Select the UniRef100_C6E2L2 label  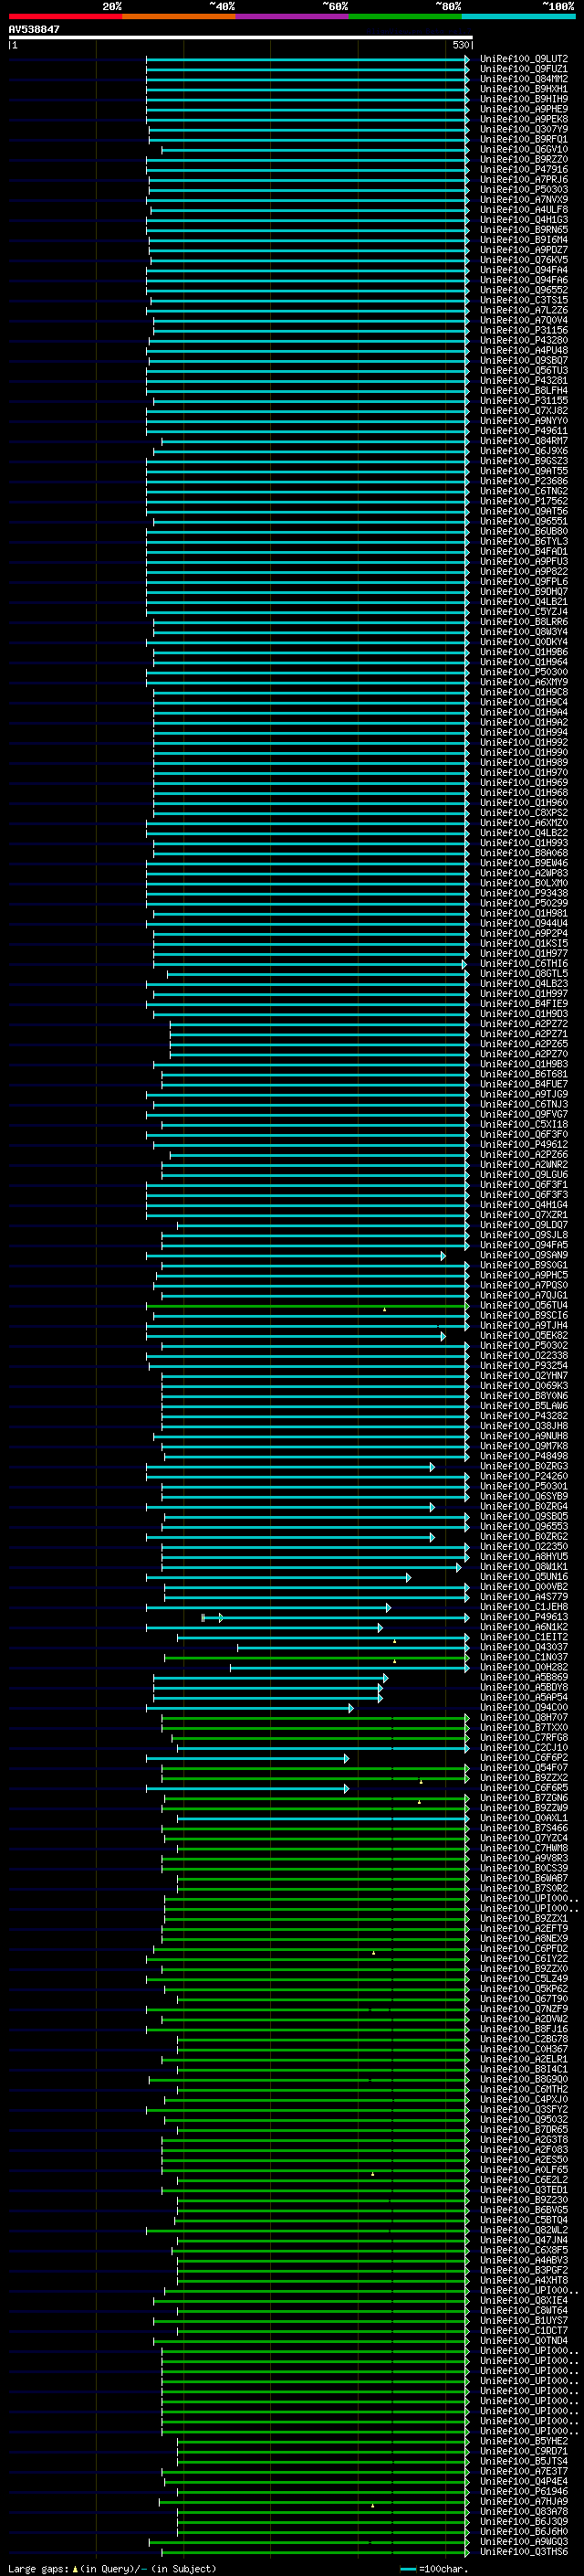click(x=524, y=2179)
